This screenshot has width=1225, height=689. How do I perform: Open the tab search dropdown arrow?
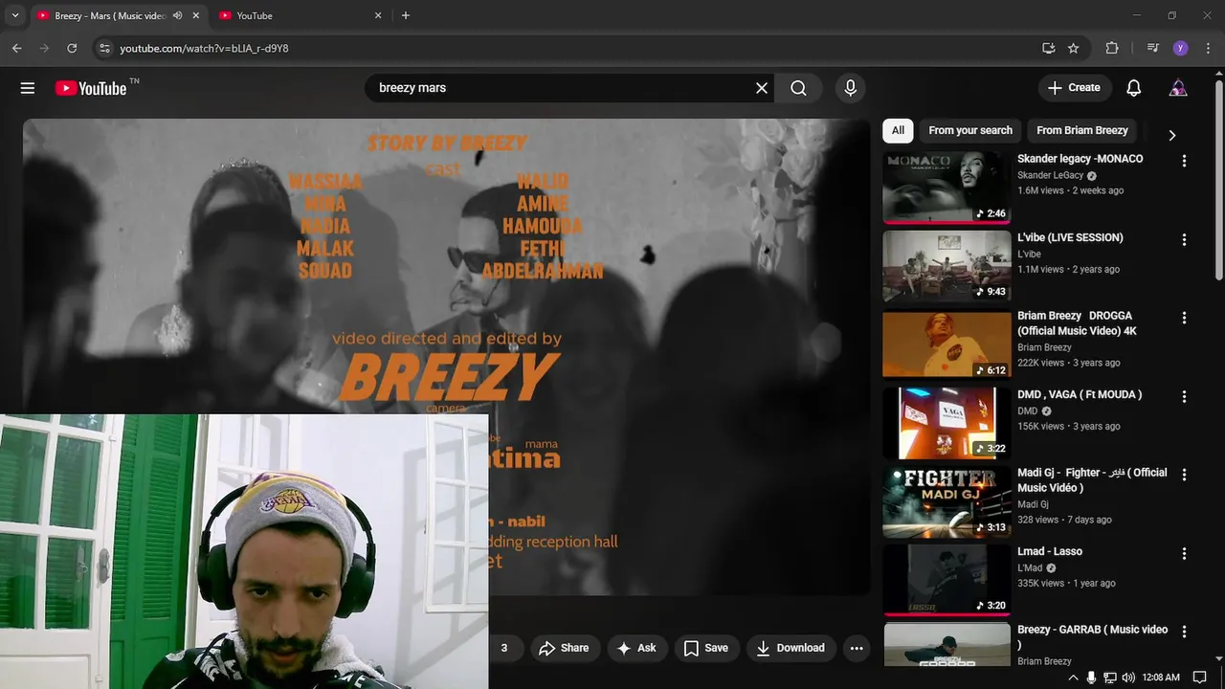tap(14, 15)
